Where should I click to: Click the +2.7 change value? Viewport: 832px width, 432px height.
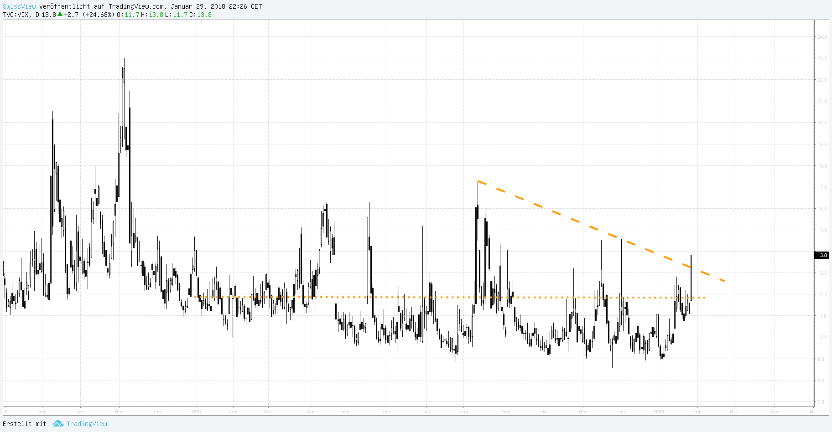pos(71,15)
